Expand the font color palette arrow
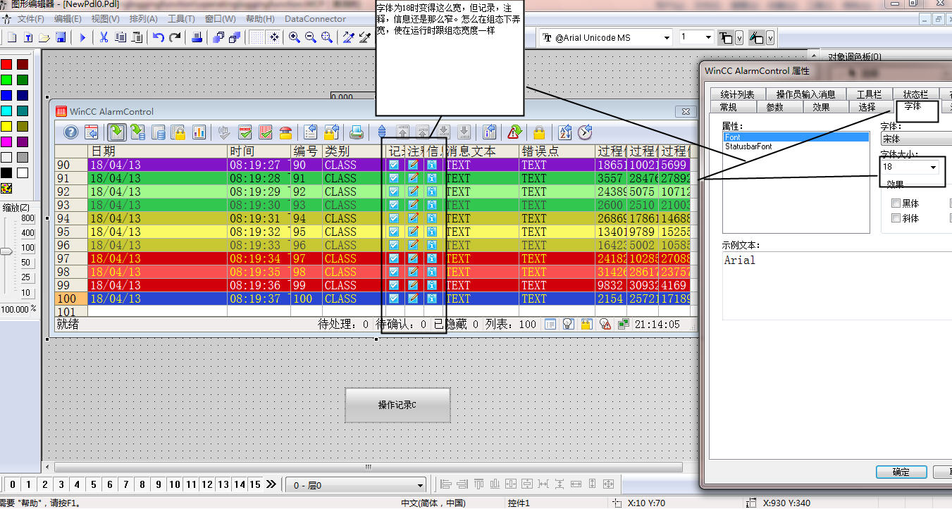 pos(738,37)
